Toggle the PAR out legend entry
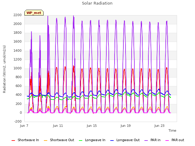195x146 pixels. (x=175, y=140)
